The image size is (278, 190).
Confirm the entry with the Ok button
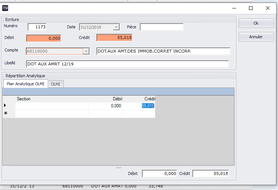click(256, 23)
